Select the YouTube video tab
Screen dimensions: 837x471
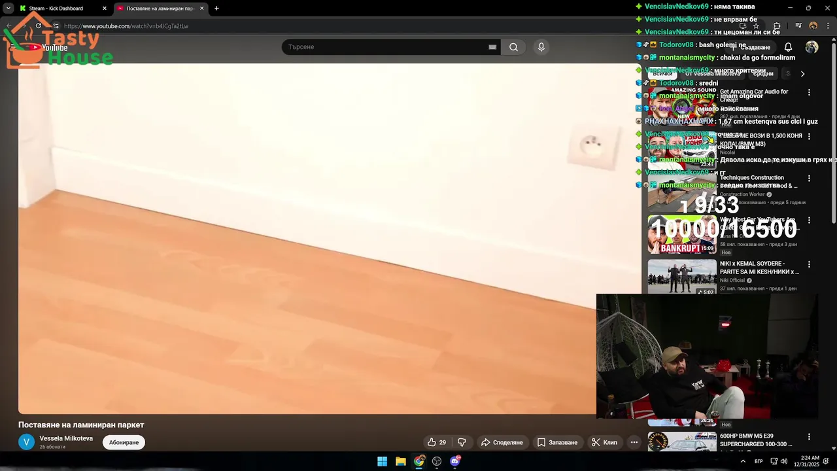(161, 9)
